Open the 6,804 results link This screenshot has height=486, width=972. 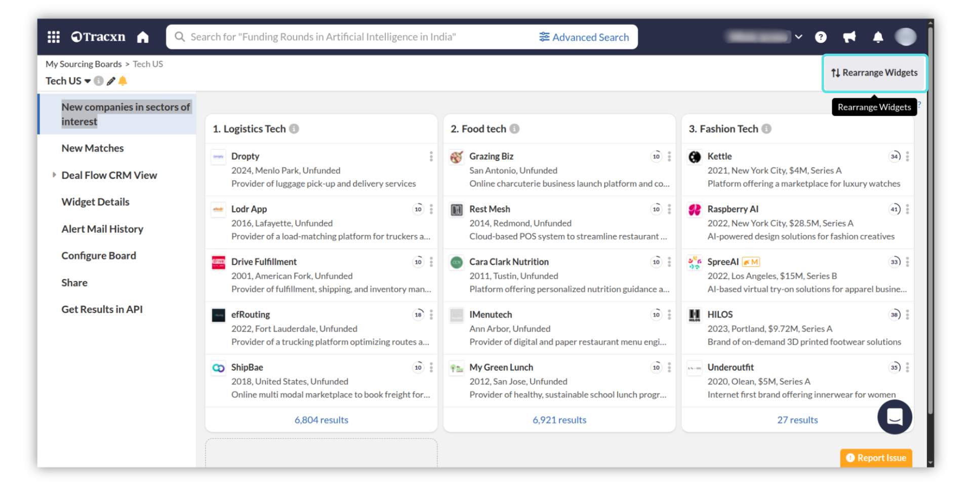(321, 420)
